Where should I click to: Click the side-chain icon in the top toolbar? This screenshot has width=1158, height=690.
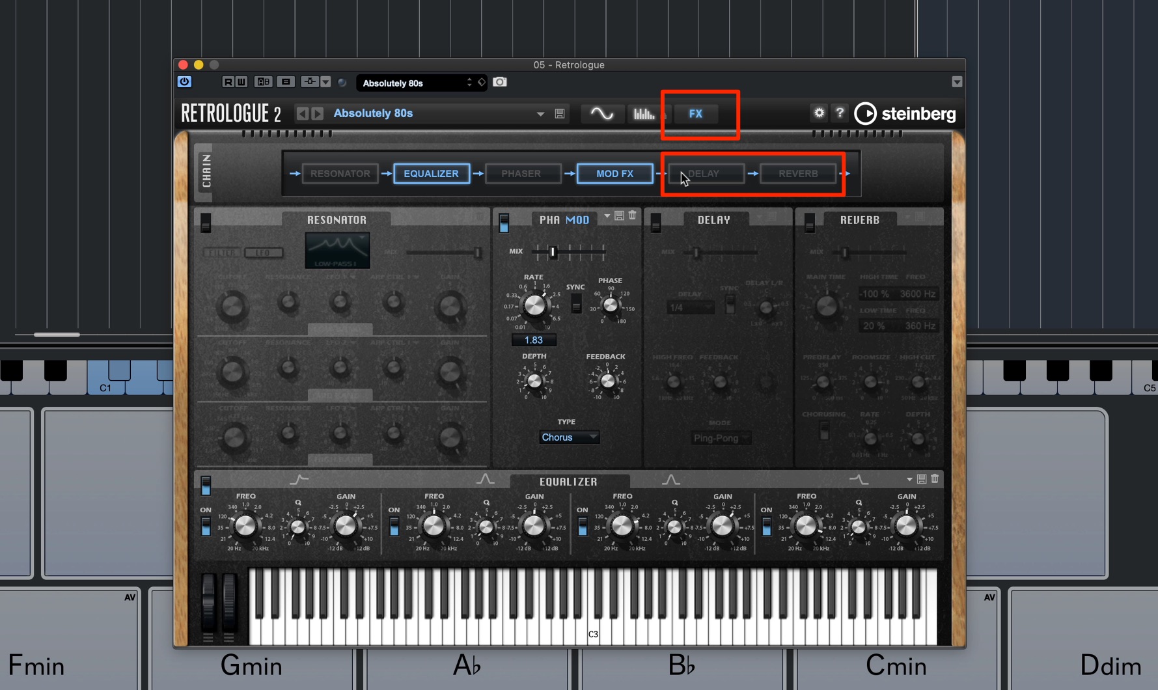310,82
